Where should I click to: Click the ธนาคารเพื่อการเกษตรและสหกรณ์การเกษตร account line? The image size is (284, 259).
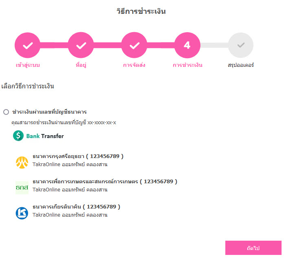pos(105,181)
